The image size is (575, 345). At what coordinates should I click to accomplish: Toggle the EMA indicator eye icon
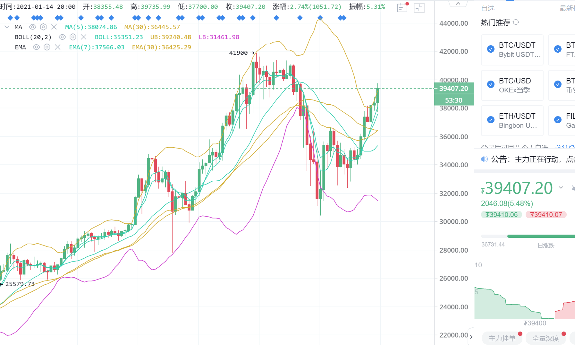click(x=36, y=47)
